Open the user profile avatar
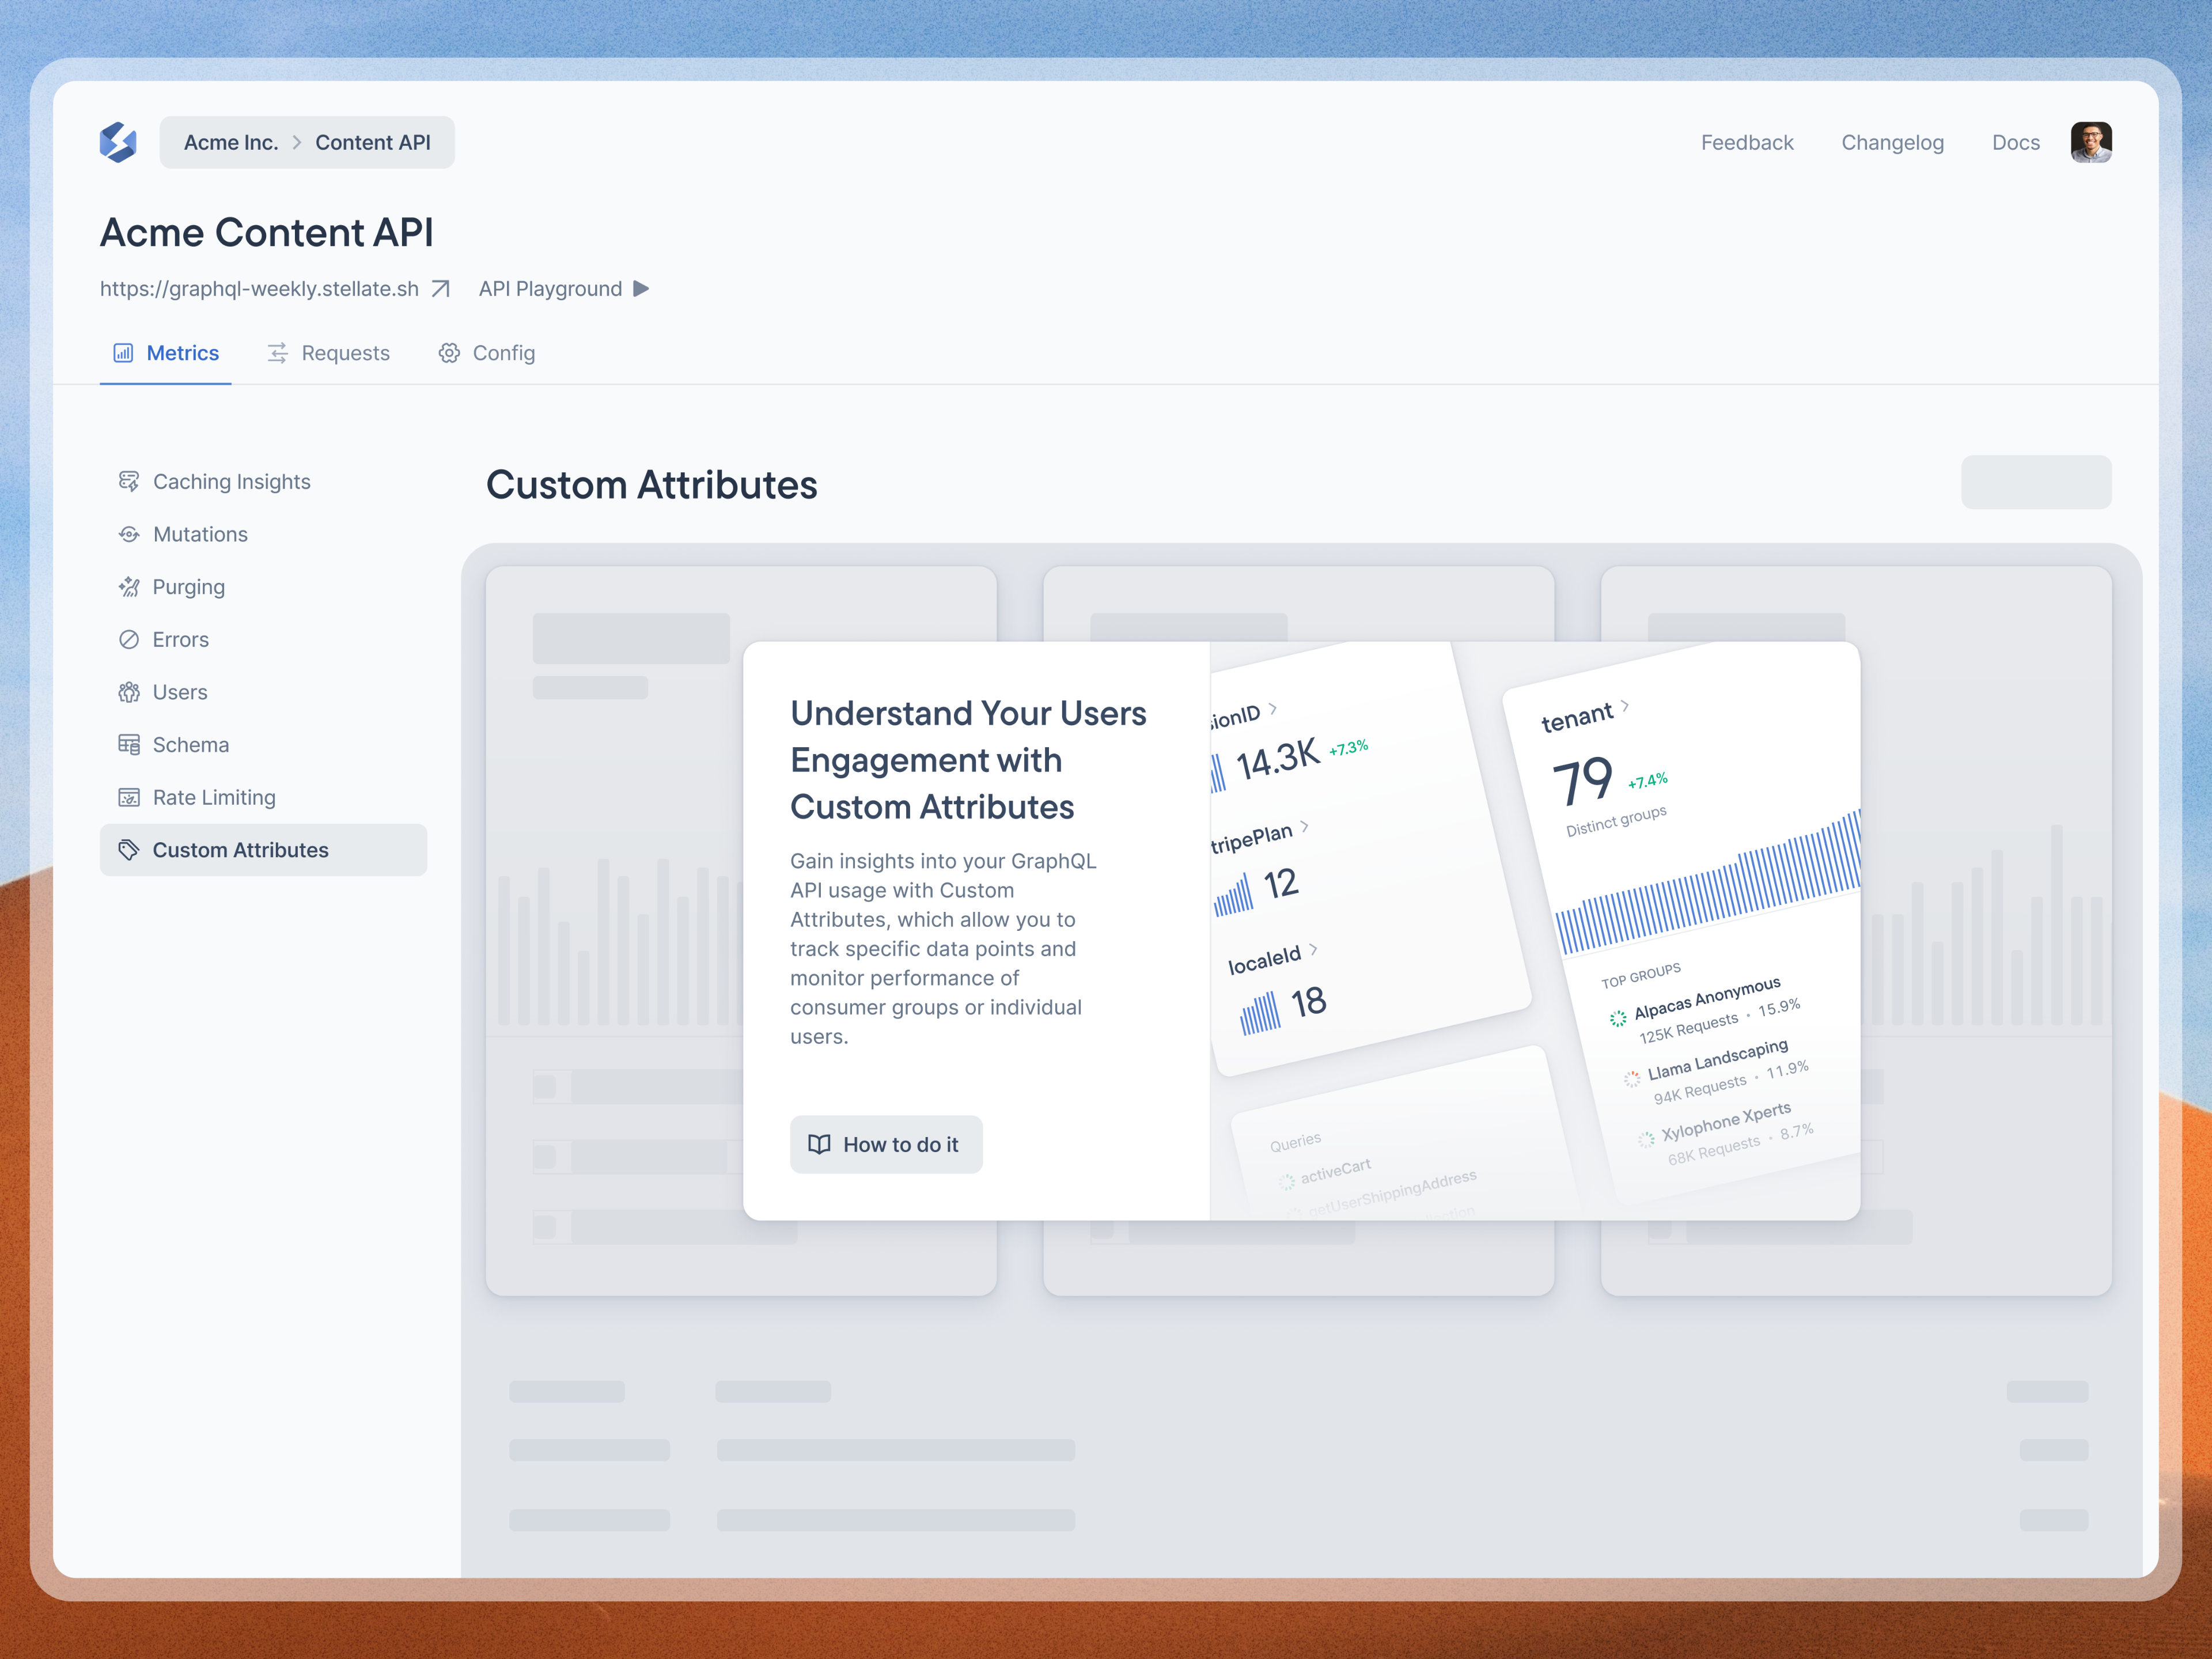This screenshot has height=1659, width=2212. pos(2091,142)
